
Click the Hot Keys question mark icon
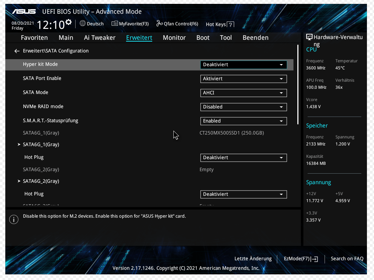coord(230,25)
